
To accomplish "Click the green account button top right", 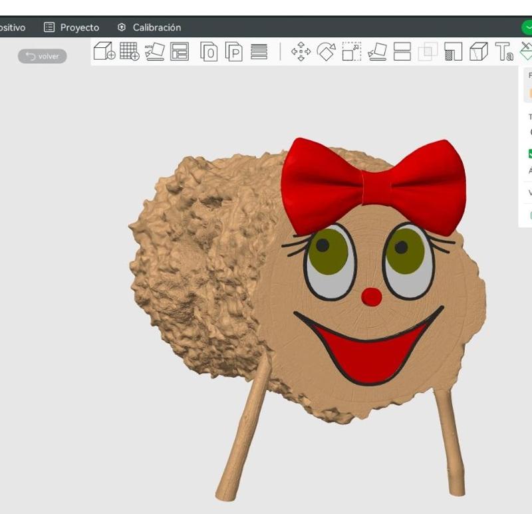I will 526,28.
